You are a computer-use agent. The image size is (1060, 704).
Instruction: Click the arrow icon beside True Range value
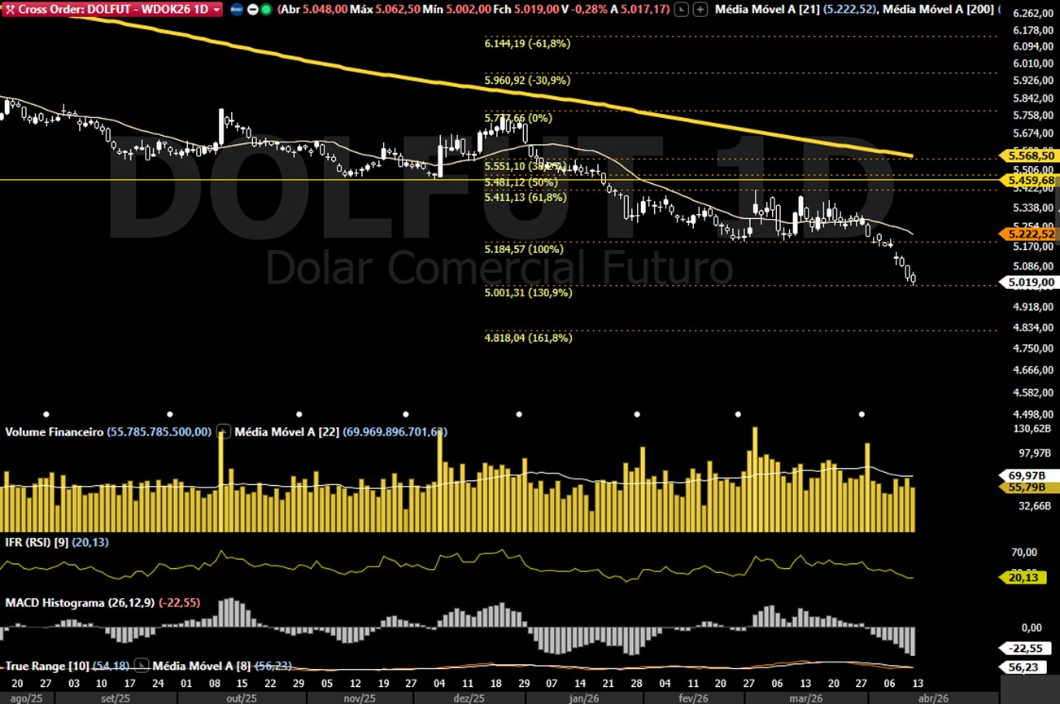[141, 666]
